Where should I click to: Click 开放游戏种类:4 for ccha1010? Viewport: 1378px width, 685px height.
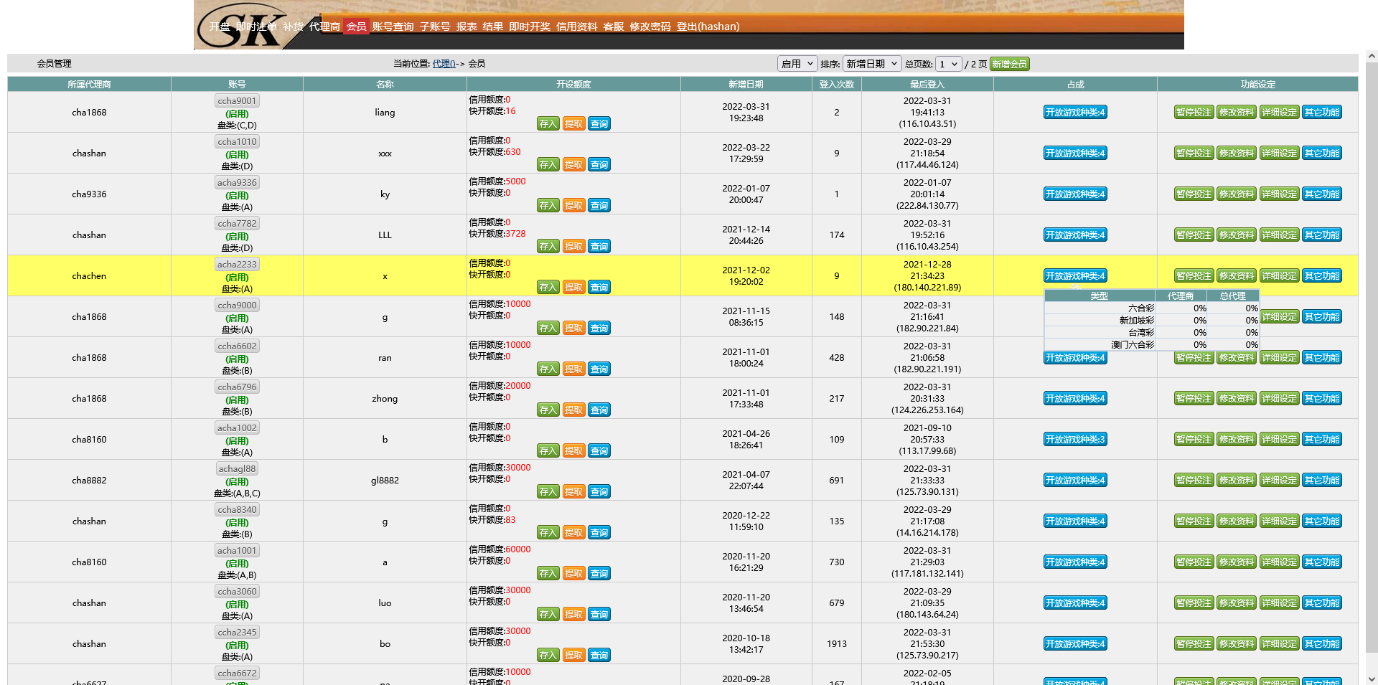[x=1075, y=153]
